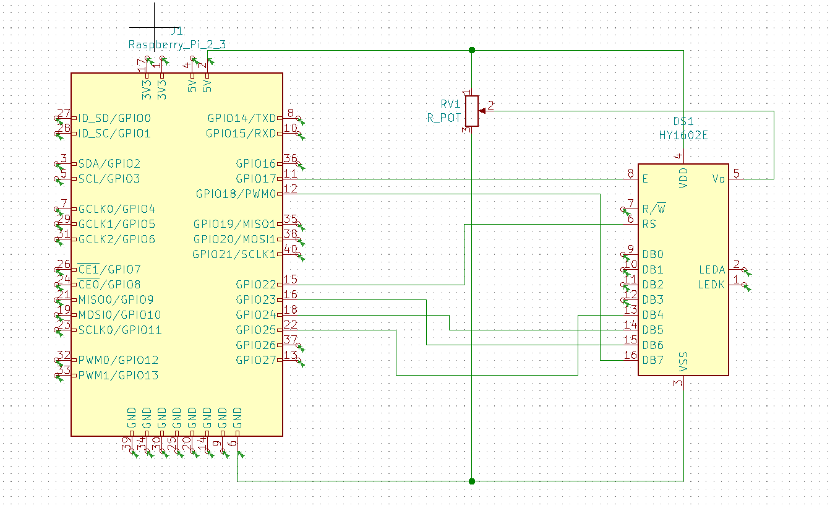The image size is (830, 508).
Task: Select the DS1 reference label
Action: 683,122
